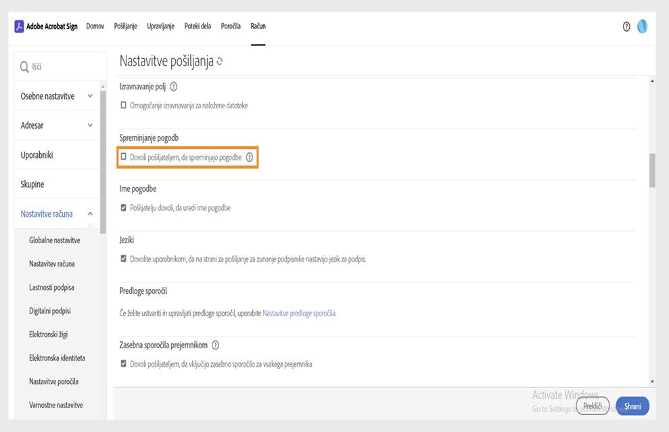669x432 pixels.
Task: Expand the Adresar section
Action: pyautogui.click(x=90, y=125)
